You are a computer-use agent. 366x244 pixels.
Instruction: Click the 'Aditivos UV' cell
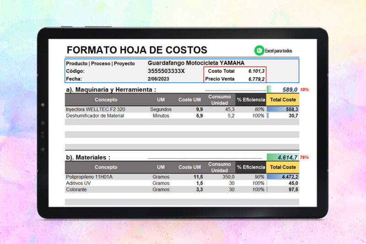pyautogui.click(x=78, y=183)
